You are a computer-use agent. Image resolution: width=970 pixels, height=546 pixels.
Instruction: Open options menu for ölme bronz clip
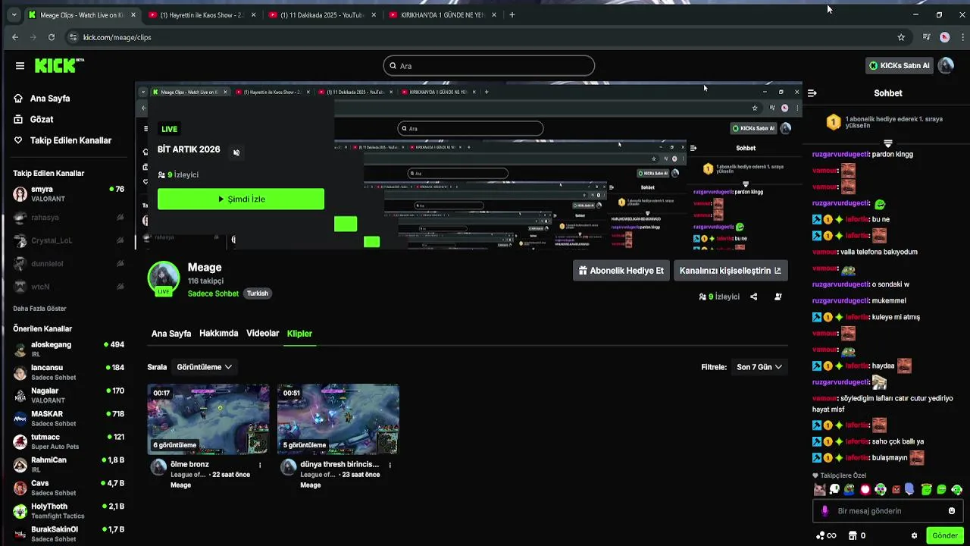click(260, 465)
